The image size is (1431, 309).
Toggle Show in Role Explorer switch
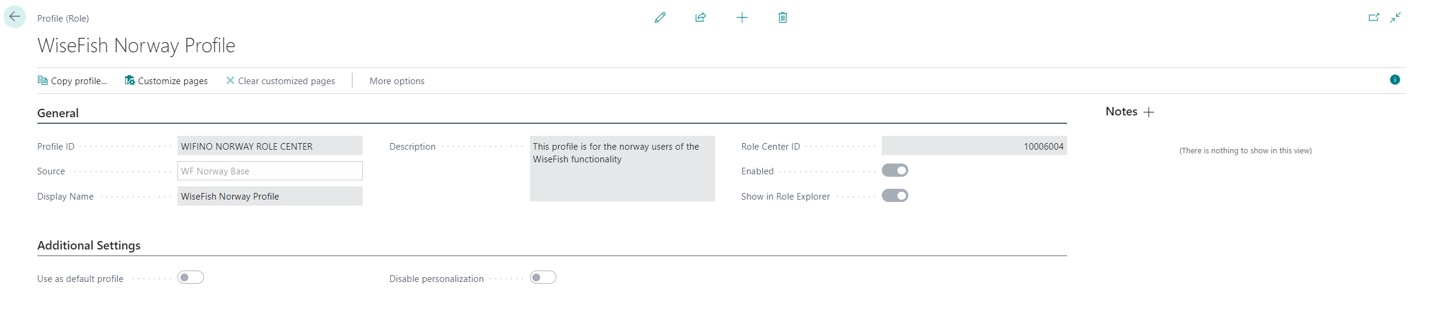(894, 196)
